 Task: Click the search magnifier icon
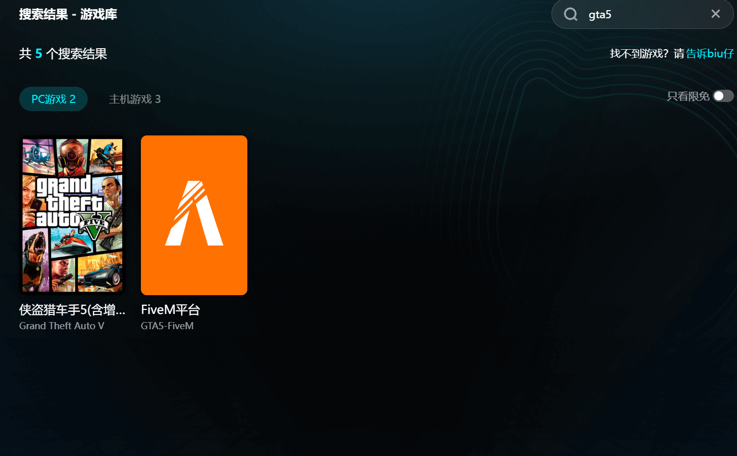click(571, 14)
